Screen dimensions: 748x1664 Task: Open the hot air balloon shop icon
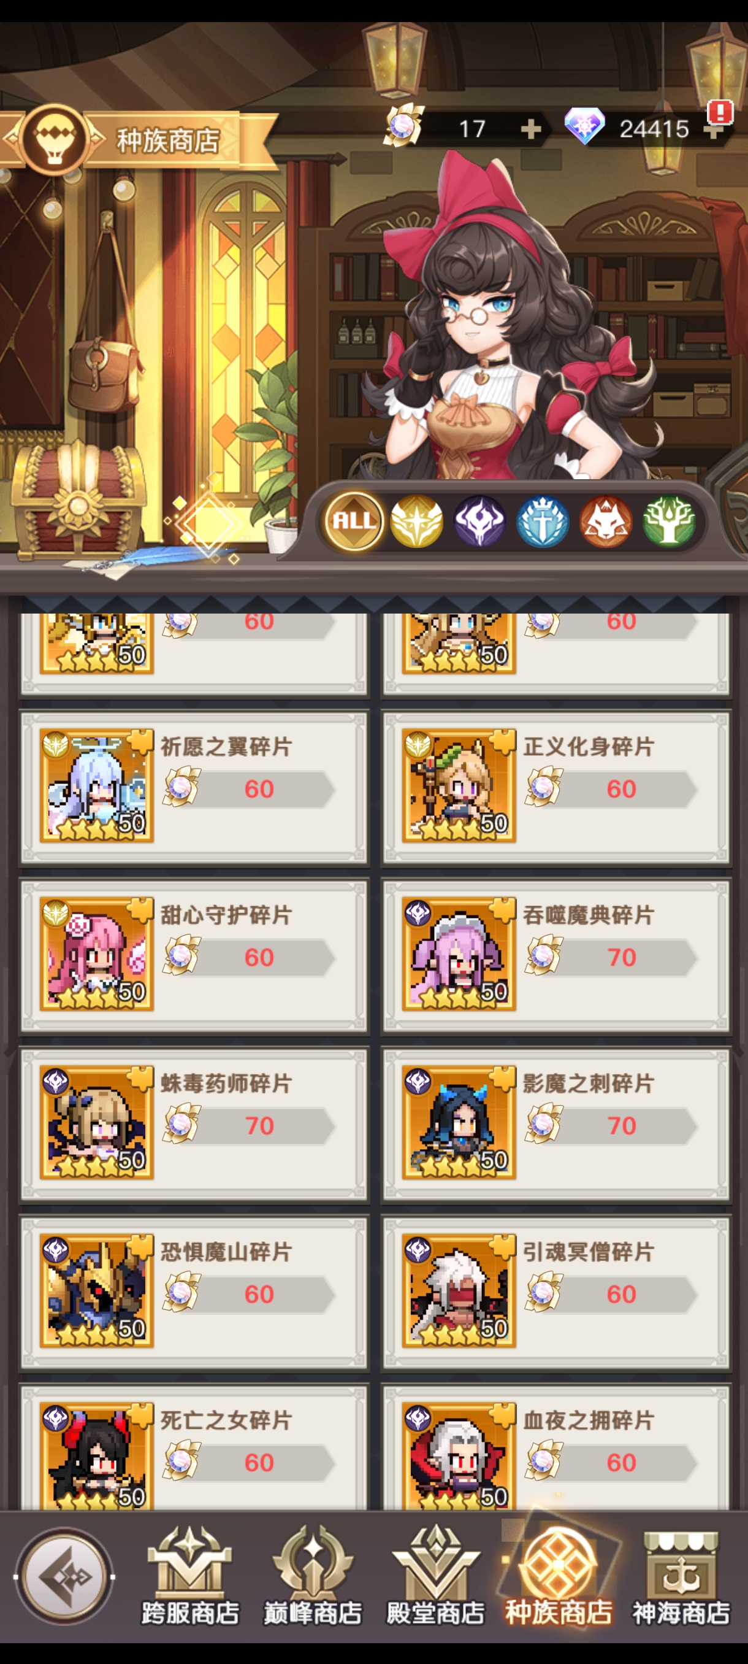tap(55, 138)
